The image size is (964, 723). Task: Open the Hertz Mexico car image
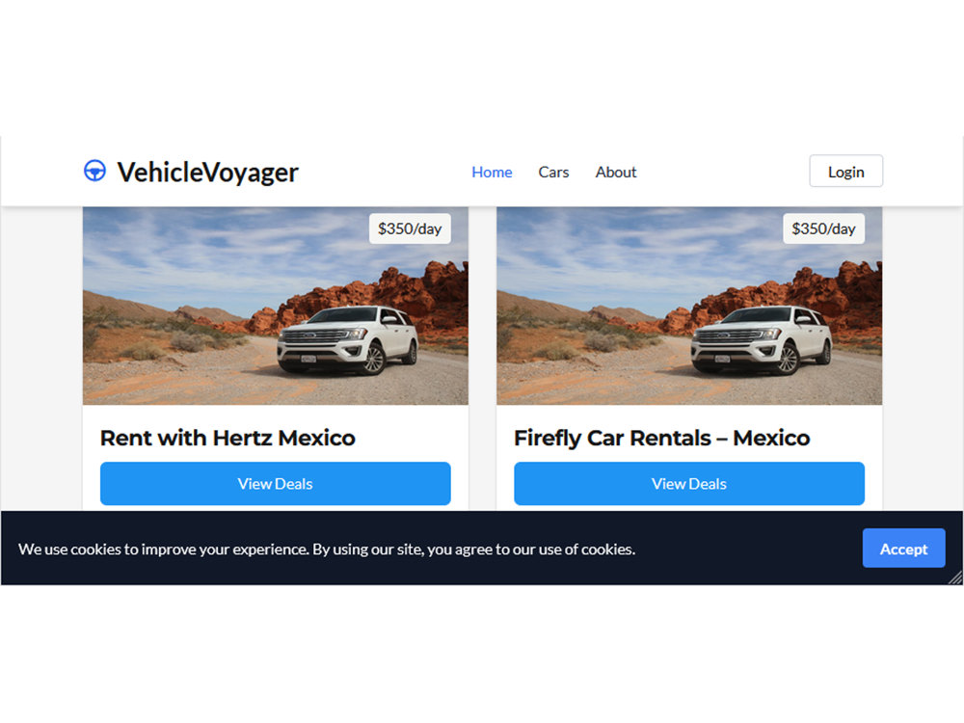(276, 306)
